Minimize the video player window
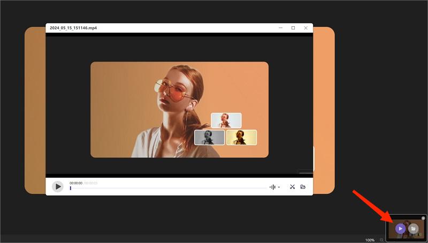The image size is (428, 243). [279, 28]
